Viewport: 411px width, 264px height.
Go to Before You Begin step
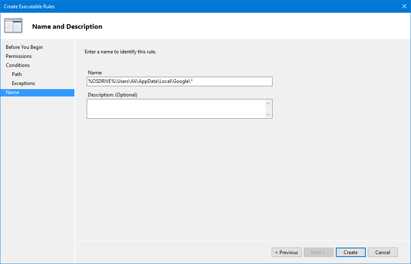(24, 47)
